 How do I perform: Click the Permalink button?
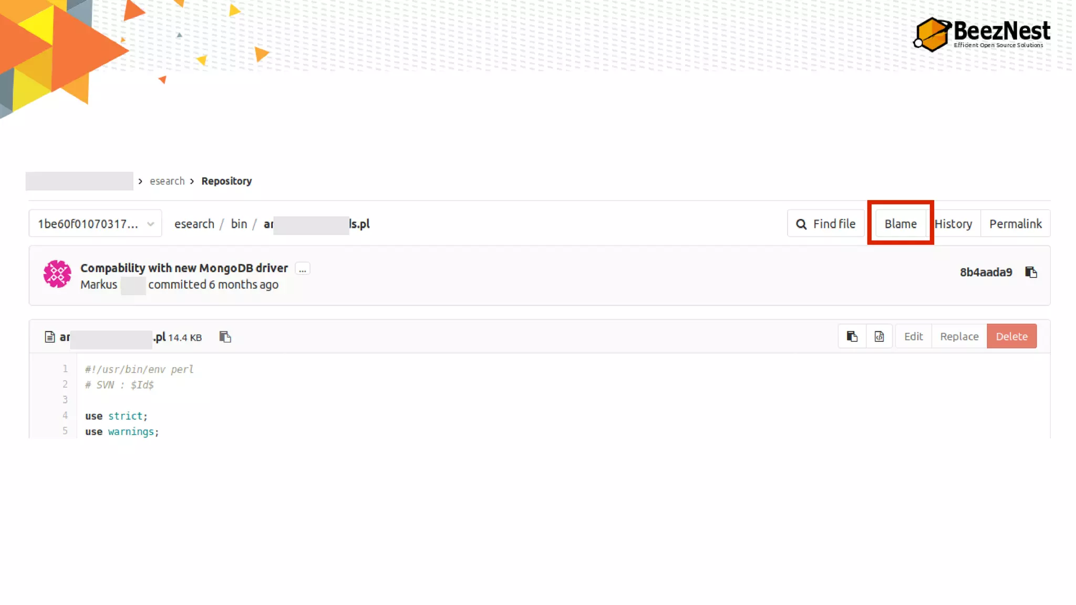pyautogui.click(x=1015, y=224)
